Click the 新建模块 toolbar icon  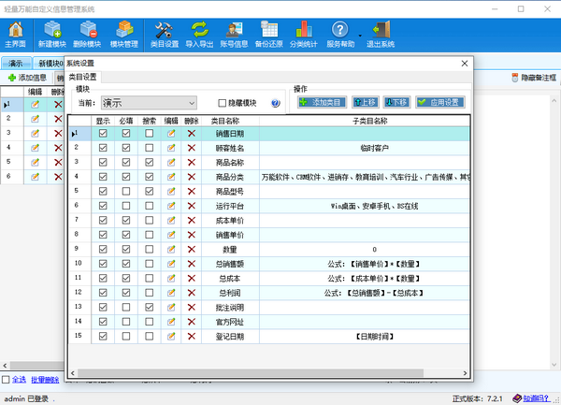point(52,35)
